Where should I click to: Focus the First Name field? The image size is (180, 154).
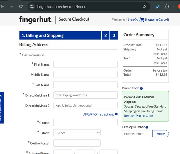click(85, 64)
